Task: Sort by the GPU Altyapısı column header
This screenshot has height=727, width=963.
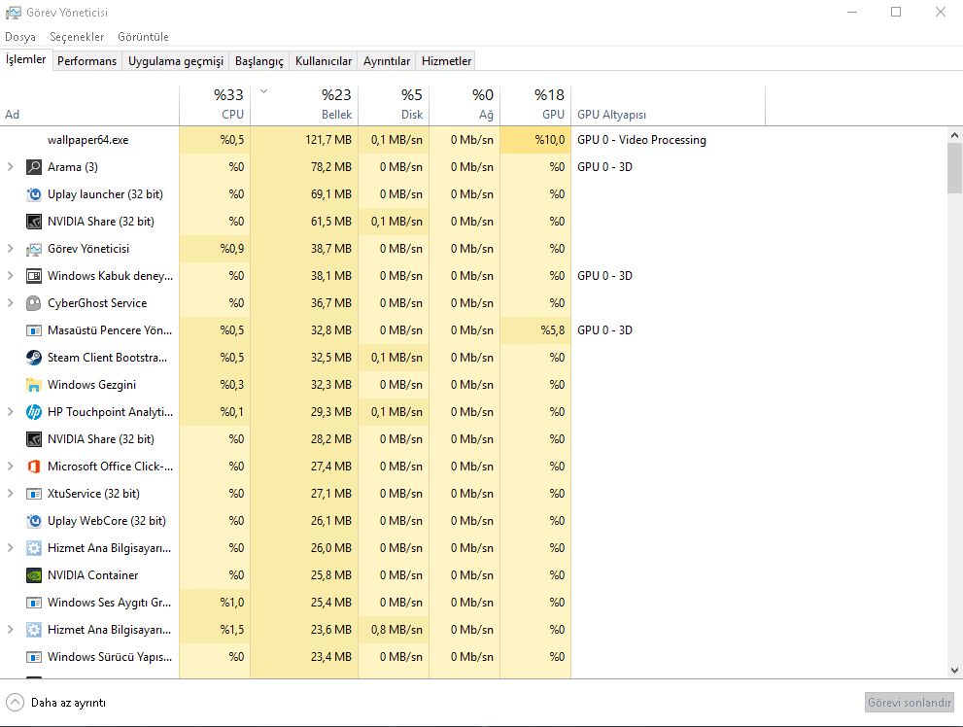Action: [x=669, y=105]
